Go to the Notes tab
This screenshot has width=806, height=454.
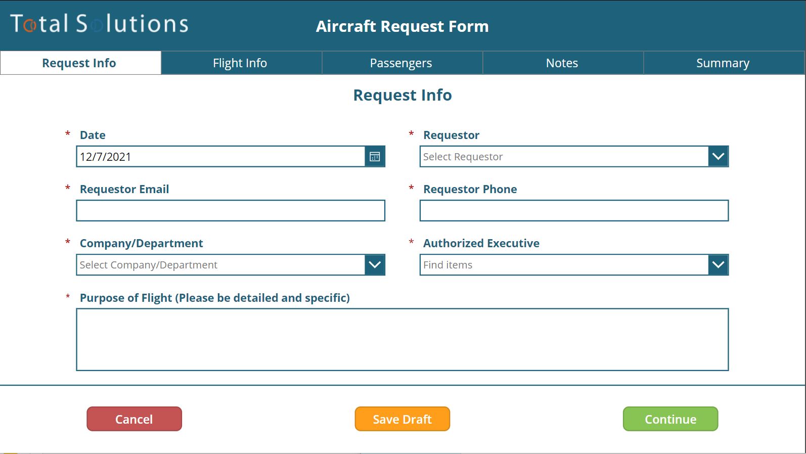click(562, 63)
